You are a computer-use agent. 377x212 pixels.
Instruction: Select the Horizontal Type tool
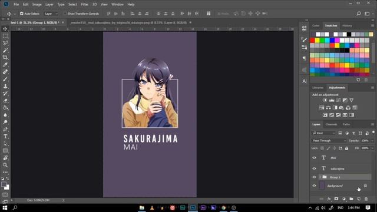click(x=5, y=137)
